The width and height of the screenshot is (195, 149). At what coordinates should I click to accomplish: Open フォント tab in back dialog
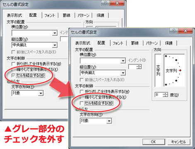tap(50, 15)
